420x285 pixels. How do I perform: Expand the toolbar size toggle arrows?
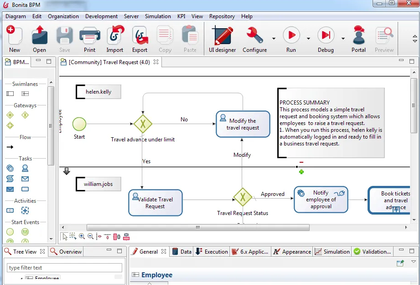coord(415,39)
